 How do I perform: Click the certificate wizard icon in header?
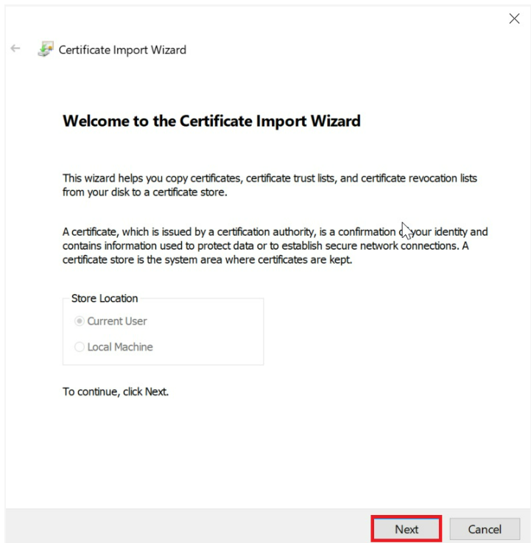point(46,49)
